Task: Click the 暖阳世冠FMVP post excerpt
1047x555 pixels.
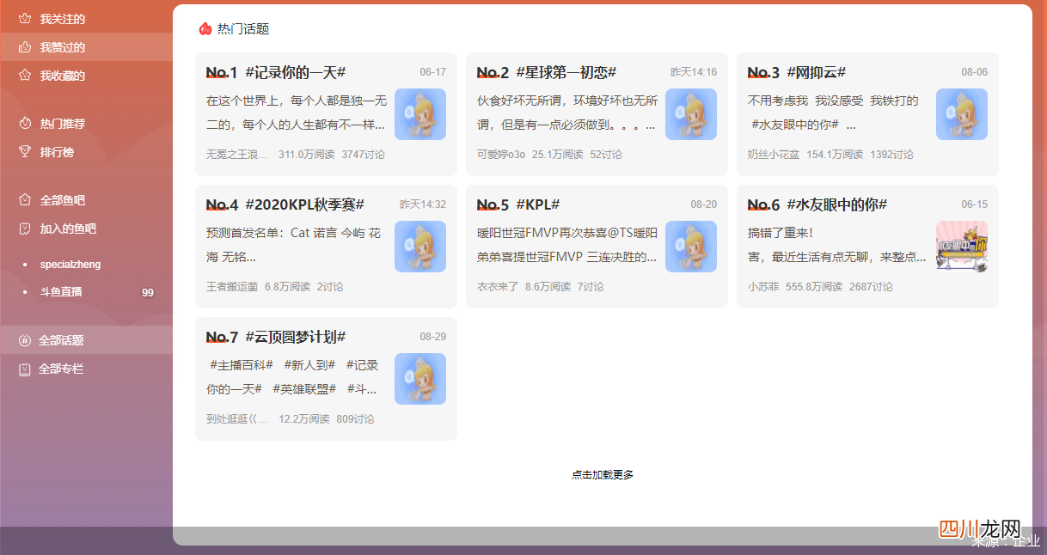Action: point(567,244)
